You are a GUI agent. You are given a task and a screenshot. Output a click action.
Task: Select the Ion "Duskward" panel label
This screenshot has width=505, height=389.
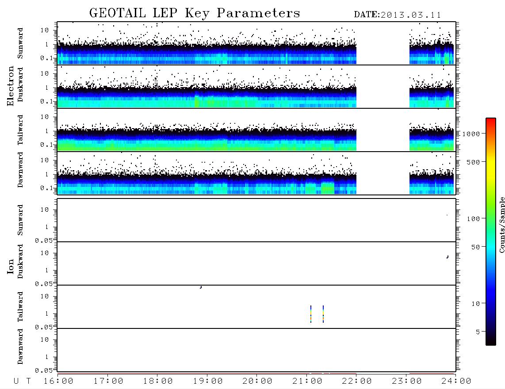tap(20, 261)
